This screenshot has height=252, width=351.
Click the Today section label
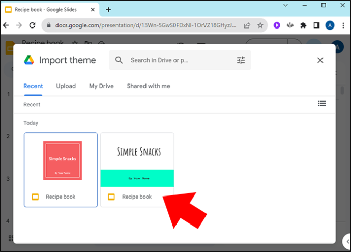tap(31, 123)
